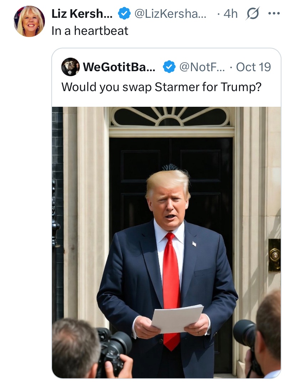Tap the 'In a heartbeat' tweet text
Image resolution: width=295 pixels, height=384 pixels.
tap(90, 31)
